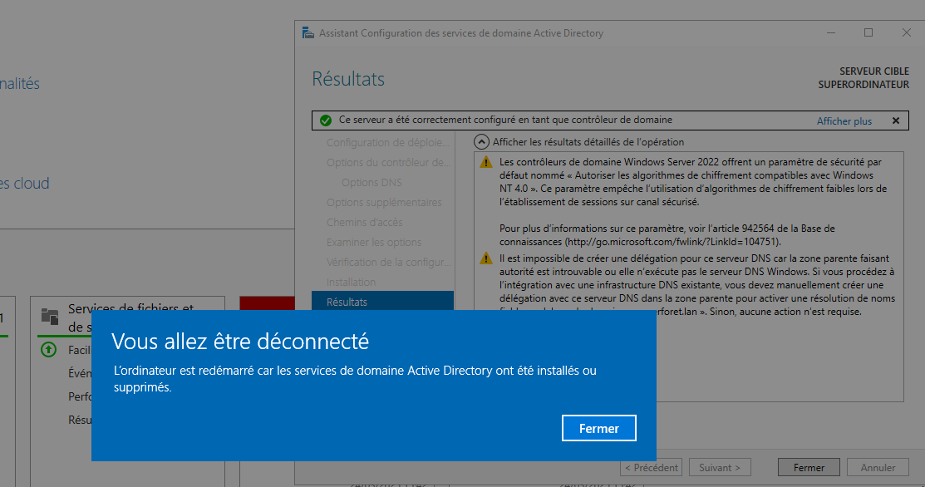Click the Microsoft fwlink URL in results

pos(672,242)
